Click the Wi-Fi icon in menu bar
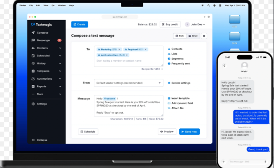This screenshot has height=168, width=274. click(x=203, y=6)
